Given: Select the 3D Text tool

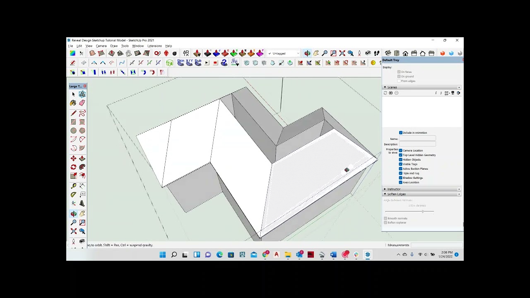Looking at the screenshot, I should (x=82, y=203).
